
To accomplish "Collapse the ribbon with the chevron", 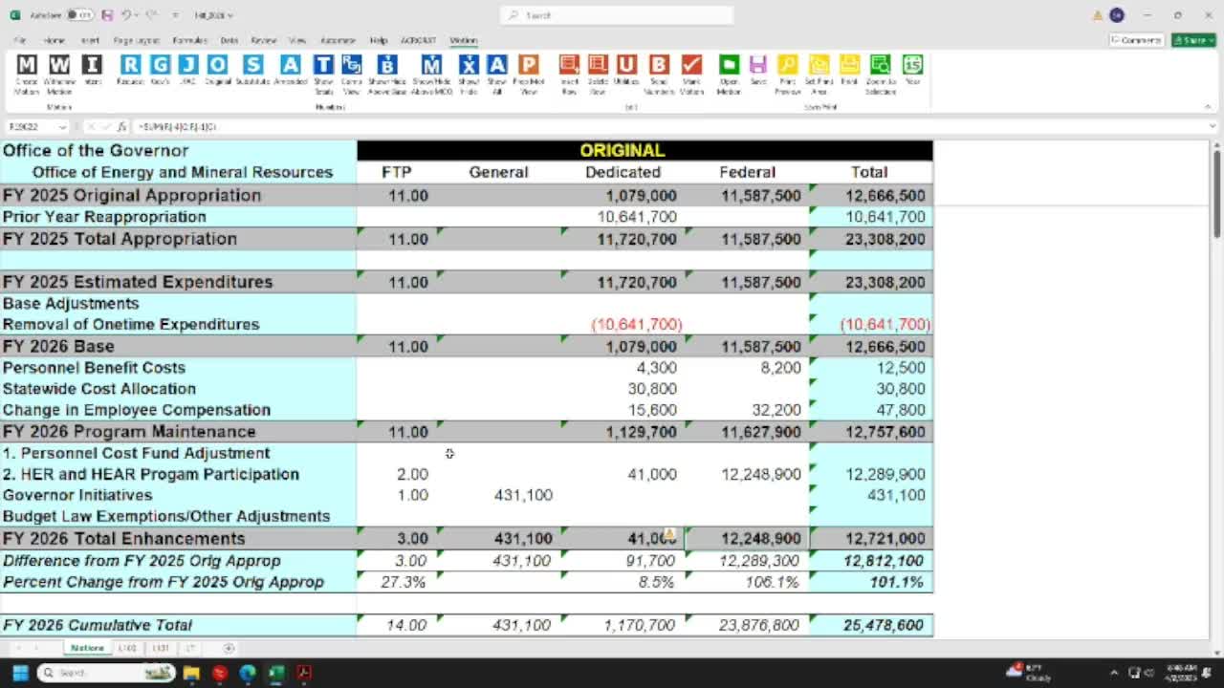I will (x=1207, y=107).
